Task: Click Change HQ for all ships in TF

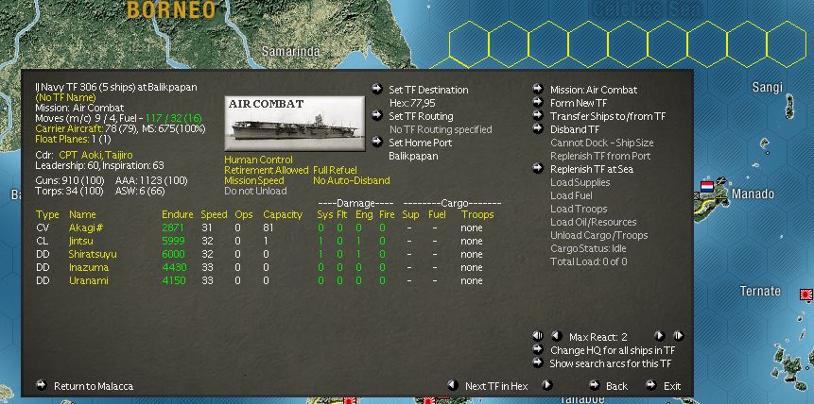Action: (x=613, y=350)
